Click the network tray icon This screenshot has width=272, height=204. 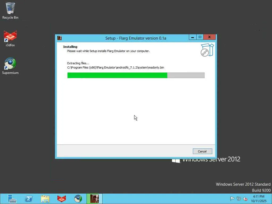click(x=239, y=199)
